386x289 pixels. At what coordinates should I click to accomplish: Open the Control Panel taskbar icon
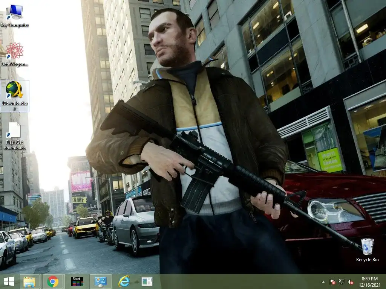coord(100,281)
